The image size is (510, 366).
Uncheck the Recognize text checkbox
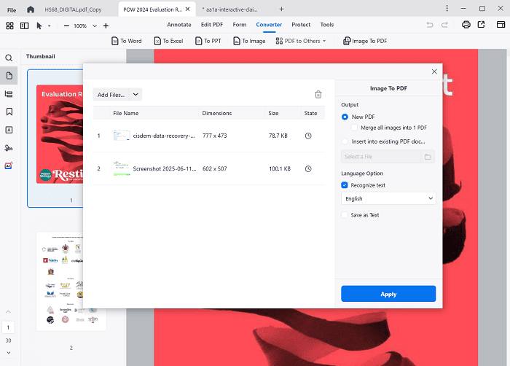(345, 185)
